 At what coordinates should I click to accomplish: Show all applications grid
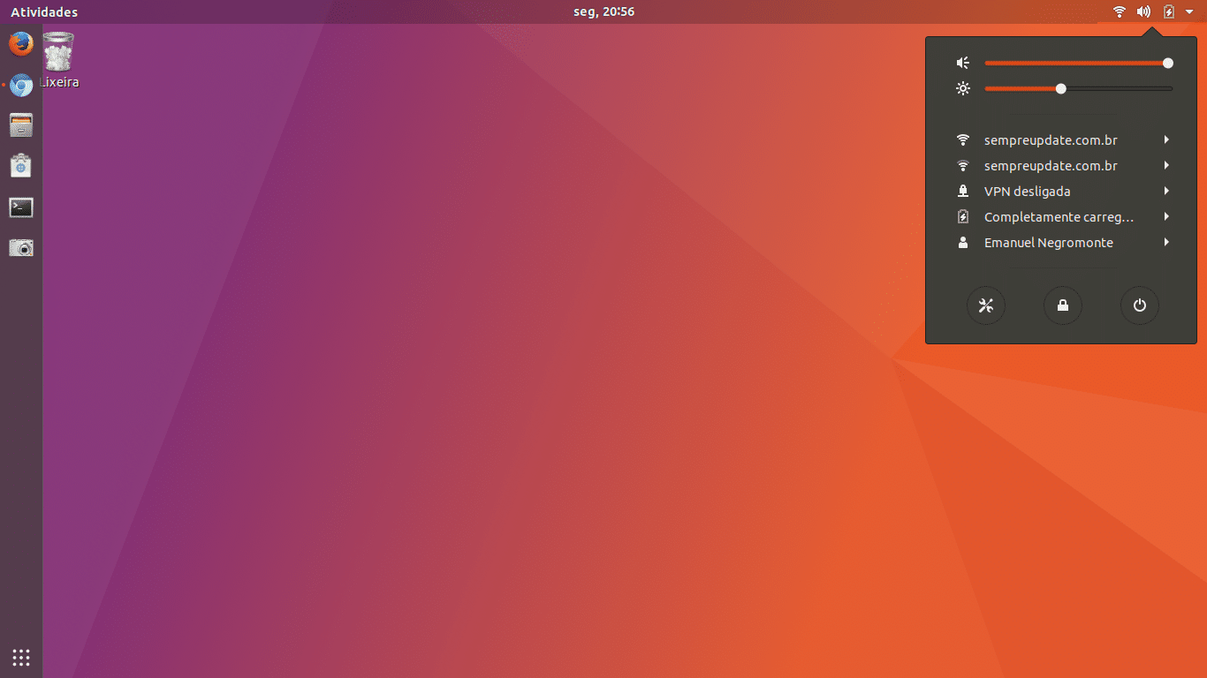click(x=21, y=657)
